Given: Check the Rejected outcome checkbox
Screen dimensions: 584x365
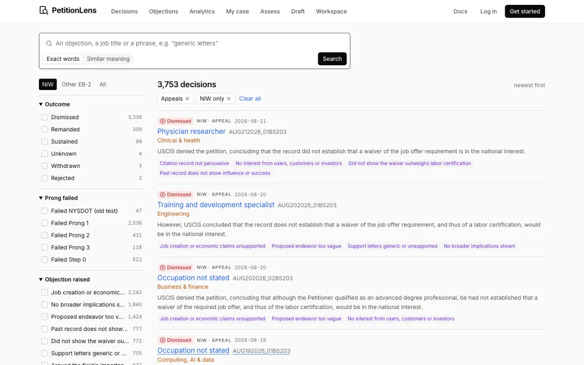Looking at the screenshot, I should tap(45, 178).
